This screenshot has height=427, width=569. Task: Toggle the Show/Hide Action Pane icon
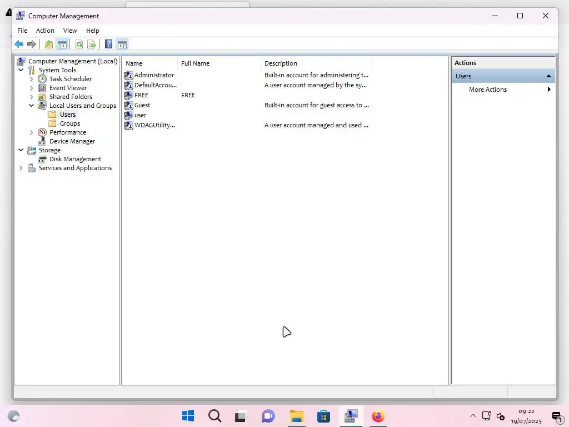coord(122,44)
